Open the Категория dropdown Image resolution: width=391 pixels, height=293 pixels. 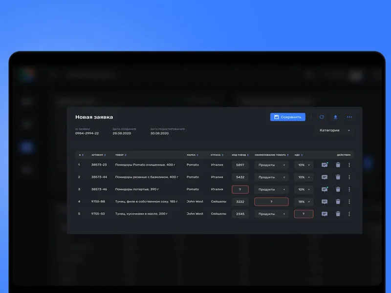tap(334, 130)
